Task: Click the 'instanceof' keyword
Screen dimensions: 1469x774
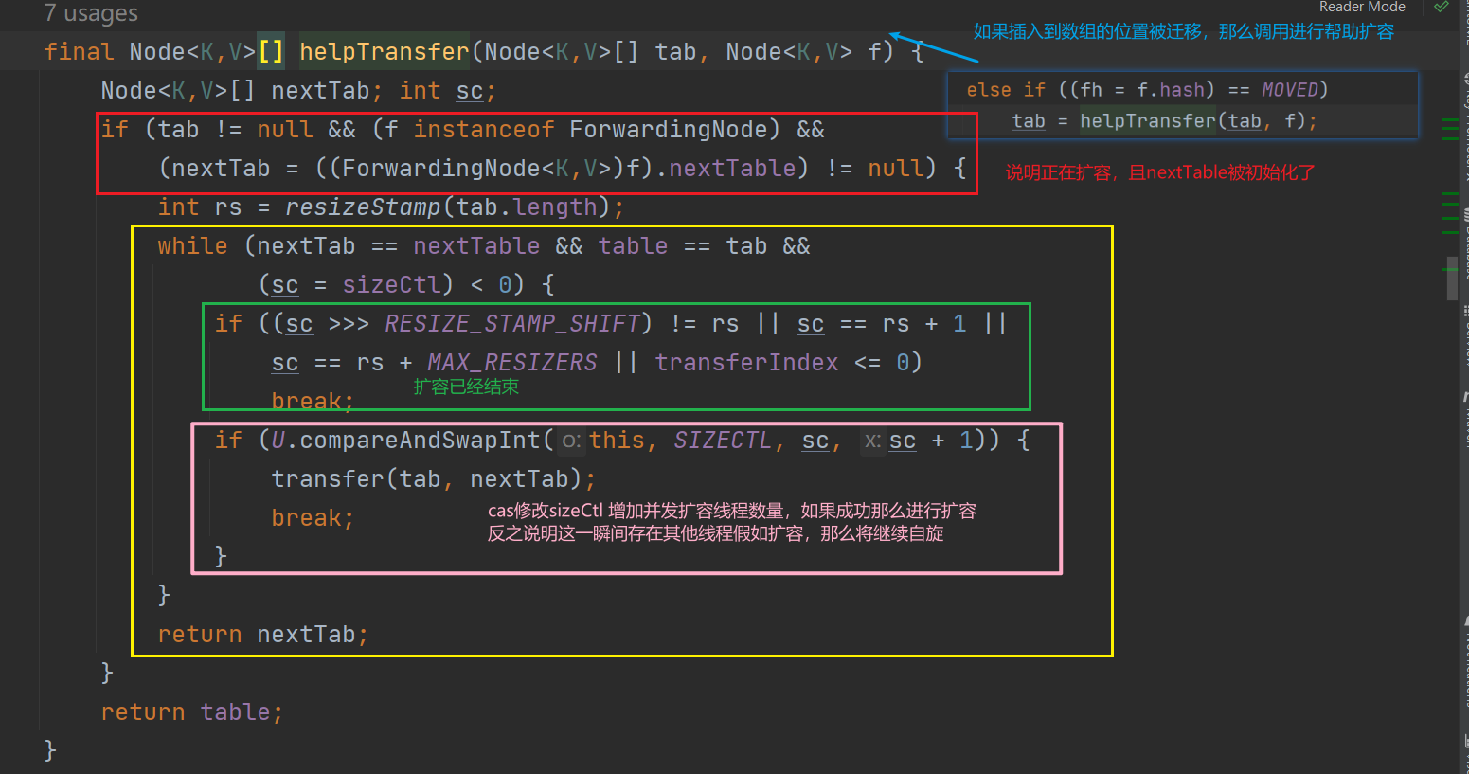Action: [484, 129]
